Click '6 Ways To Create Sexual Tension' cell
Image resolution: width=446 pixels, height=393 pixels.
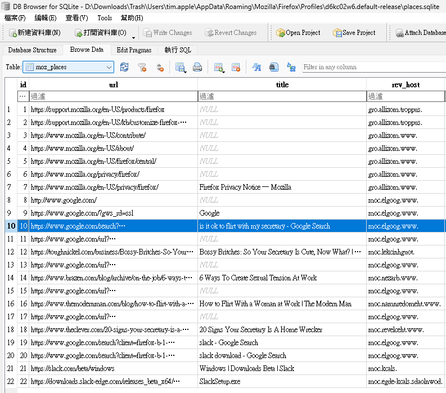pos(282,278)
